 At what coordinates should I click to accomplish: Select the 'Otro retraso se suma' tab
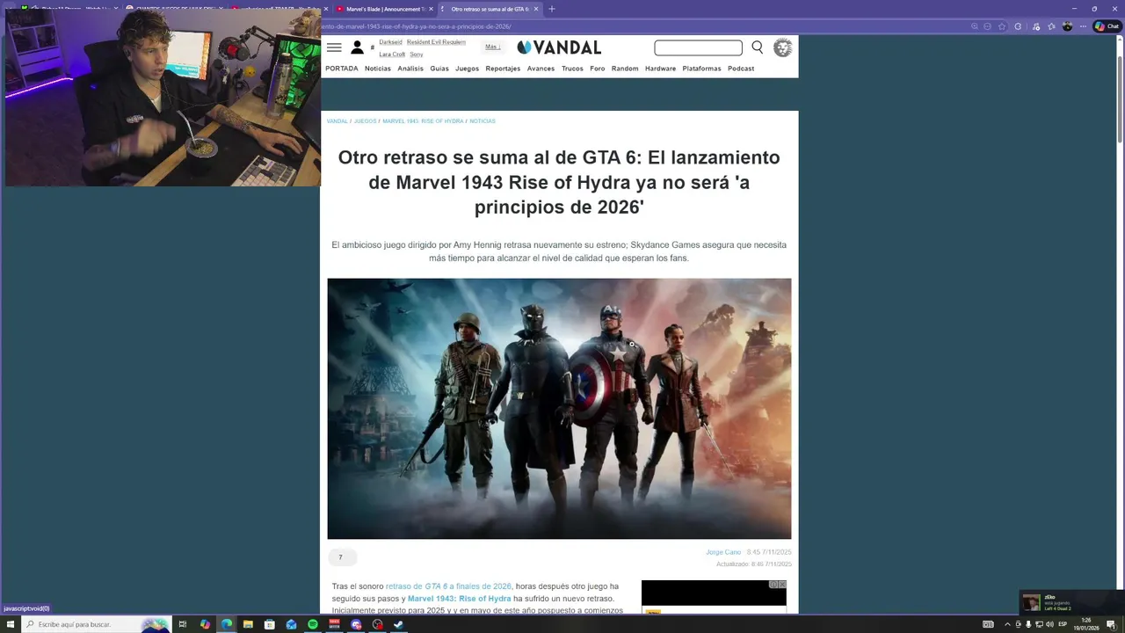(490, 9)
